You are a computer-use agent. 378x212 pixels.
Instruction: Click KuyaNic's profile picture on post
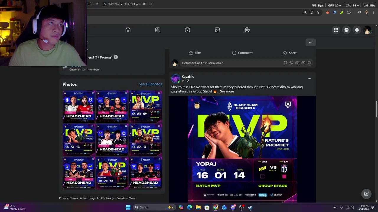pyautogui.click(x=175, y=79)
